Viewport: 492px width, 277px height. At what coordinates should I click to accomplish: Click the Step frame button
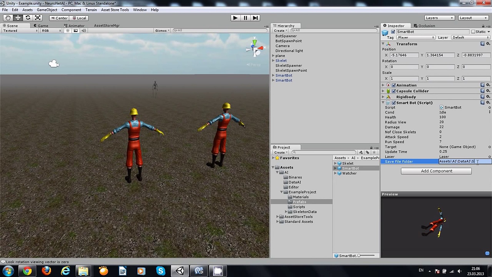click(x=255, y=18)
